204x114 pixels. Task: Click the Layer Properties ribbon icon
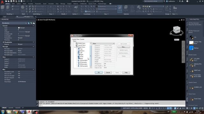click(139, 9)
